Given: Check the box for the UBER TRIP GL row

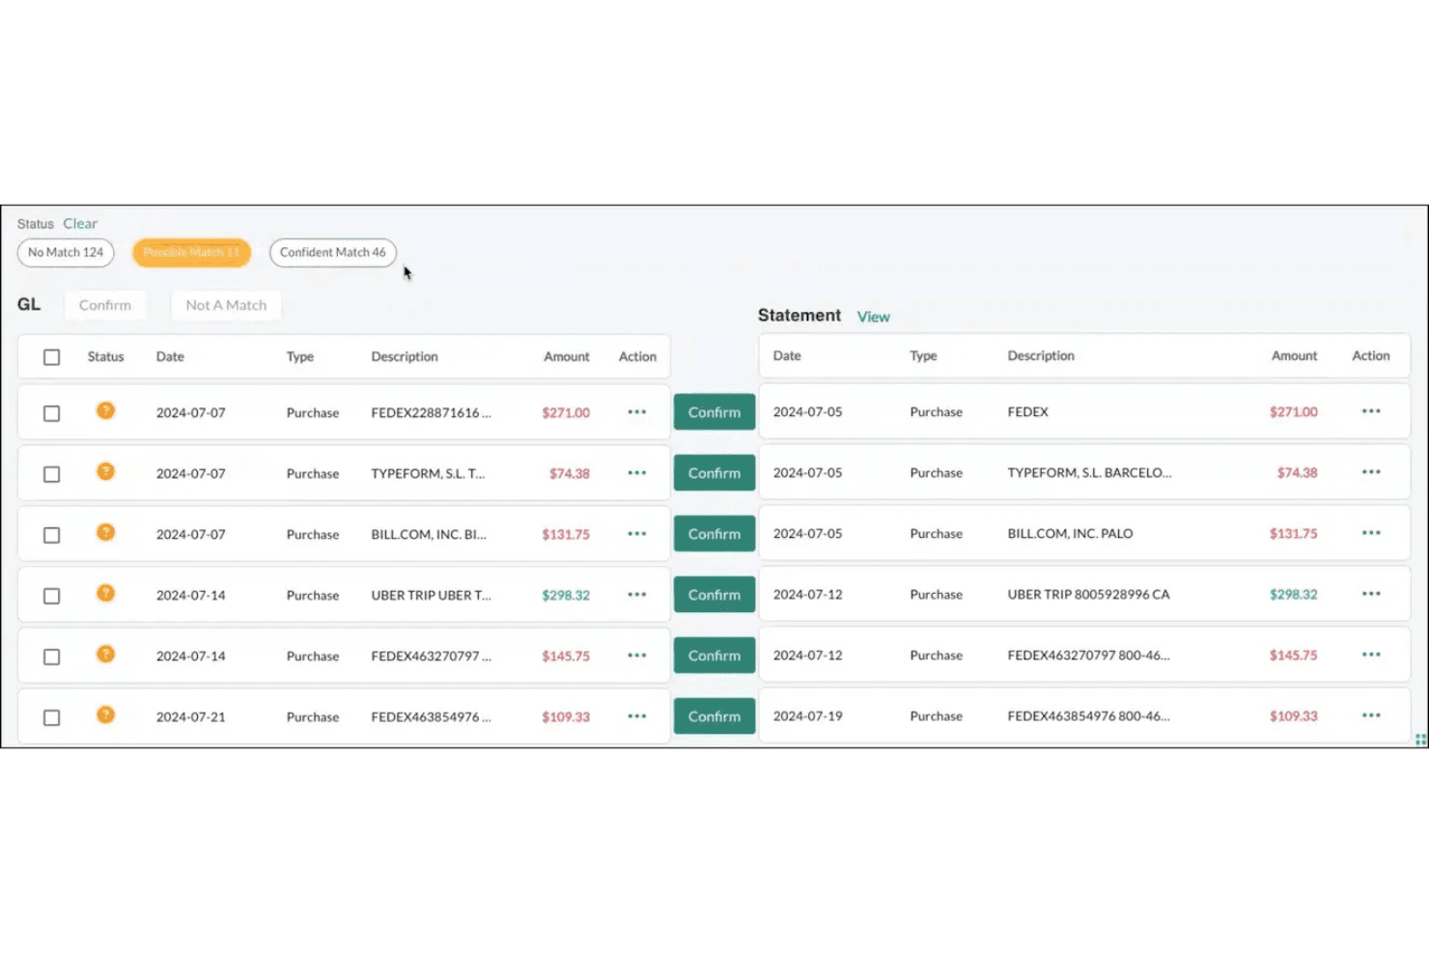Looking at the screenshot, I should (x=52, y=596).
